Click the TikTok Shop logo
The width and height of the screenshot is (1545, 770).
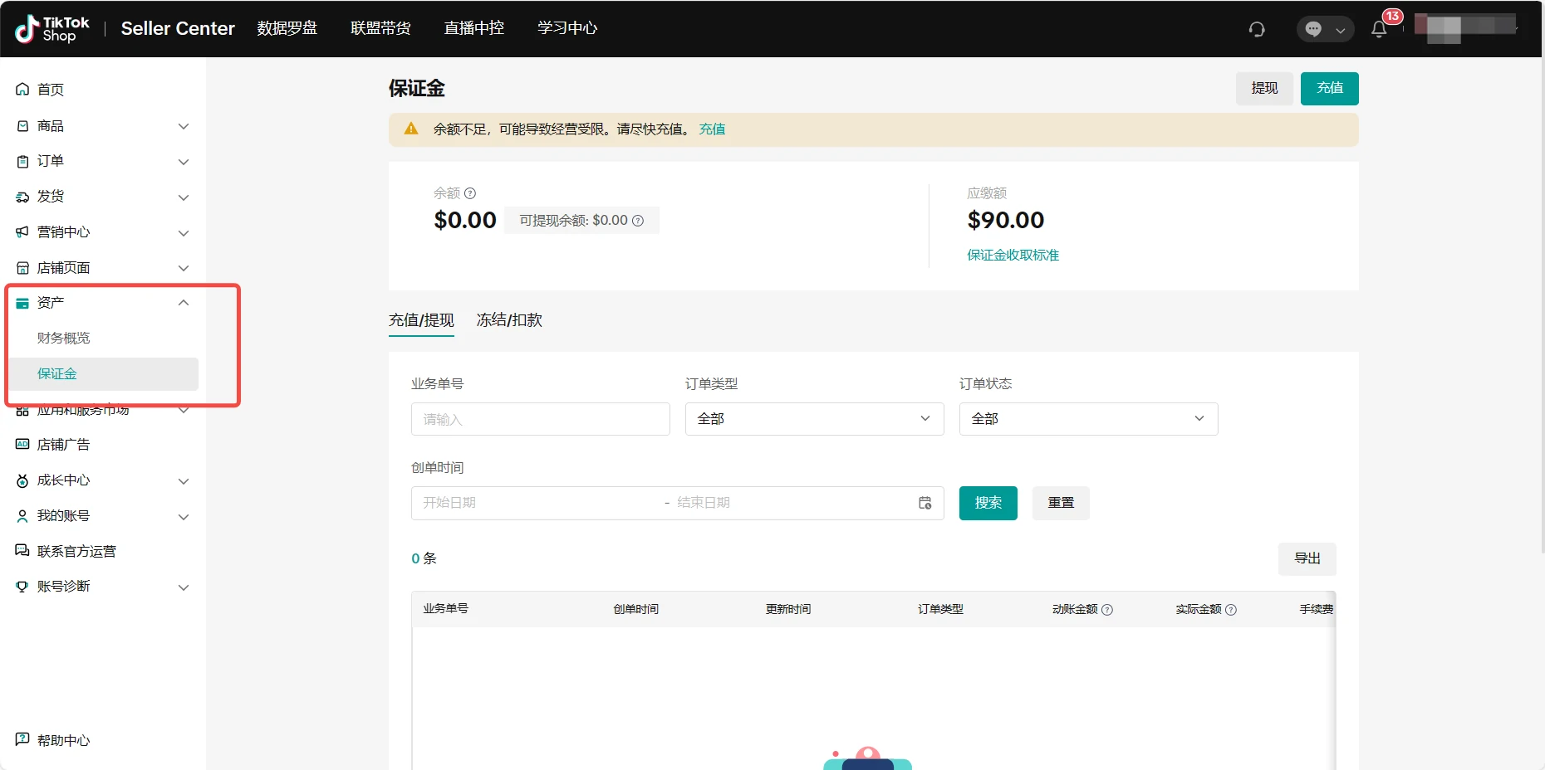tap(52, 29)
